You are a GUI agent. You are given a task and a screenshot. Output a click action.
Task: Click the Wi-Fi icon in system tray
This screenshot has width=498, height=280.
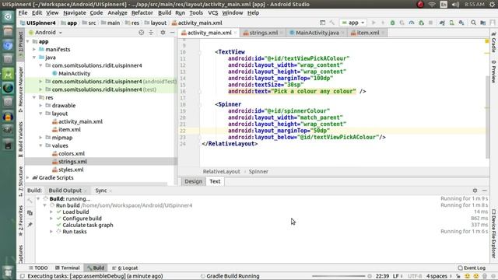(432, 4)
